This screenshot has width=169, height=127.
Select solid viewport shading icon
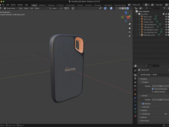coord(123,8)
